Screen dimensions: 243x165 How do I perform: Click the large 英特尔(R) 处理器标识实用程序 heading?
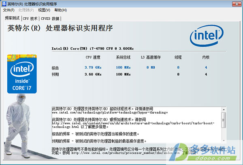(60, 28)
